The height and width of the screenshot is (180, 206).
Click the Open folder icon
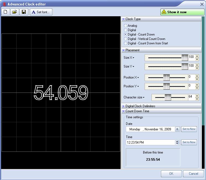pos(15,12)
